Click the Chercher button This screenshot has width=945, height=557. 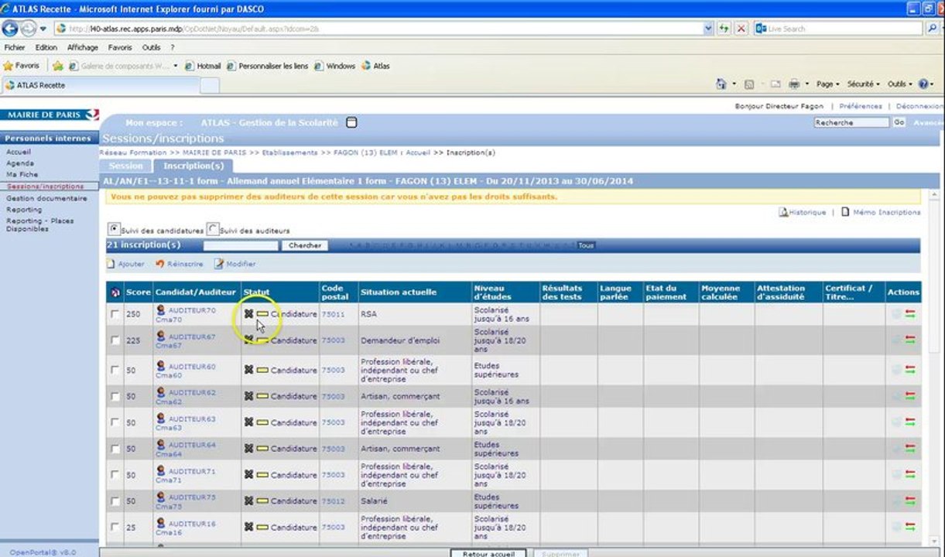pos(304,245)
